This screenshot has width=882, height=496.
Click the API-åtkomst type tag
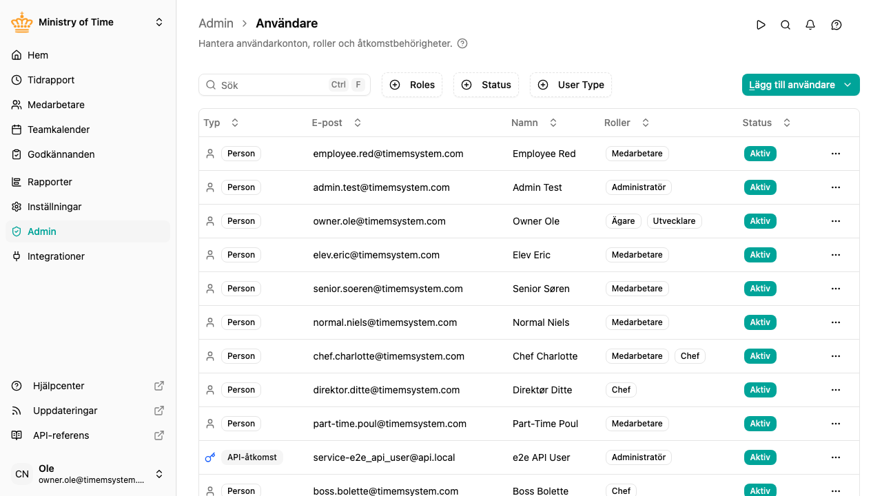pos(252,457)
